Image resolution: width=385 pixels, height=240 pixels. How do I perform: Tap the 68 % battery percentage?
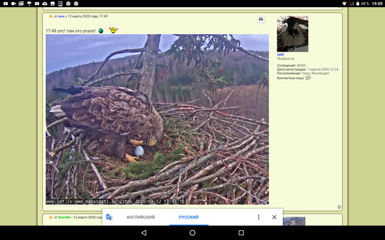pyautogui.click(x=365, y=4)
